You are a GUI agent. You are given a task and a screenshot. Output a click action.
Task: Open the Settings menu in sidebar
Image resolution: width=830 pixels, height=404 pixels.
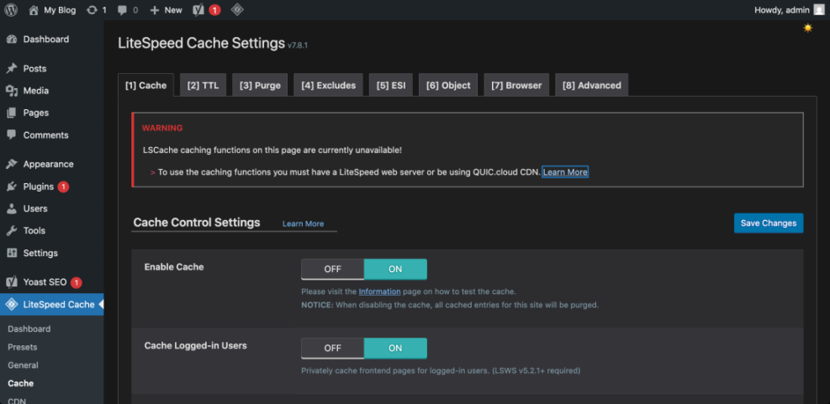click(40, 253)
